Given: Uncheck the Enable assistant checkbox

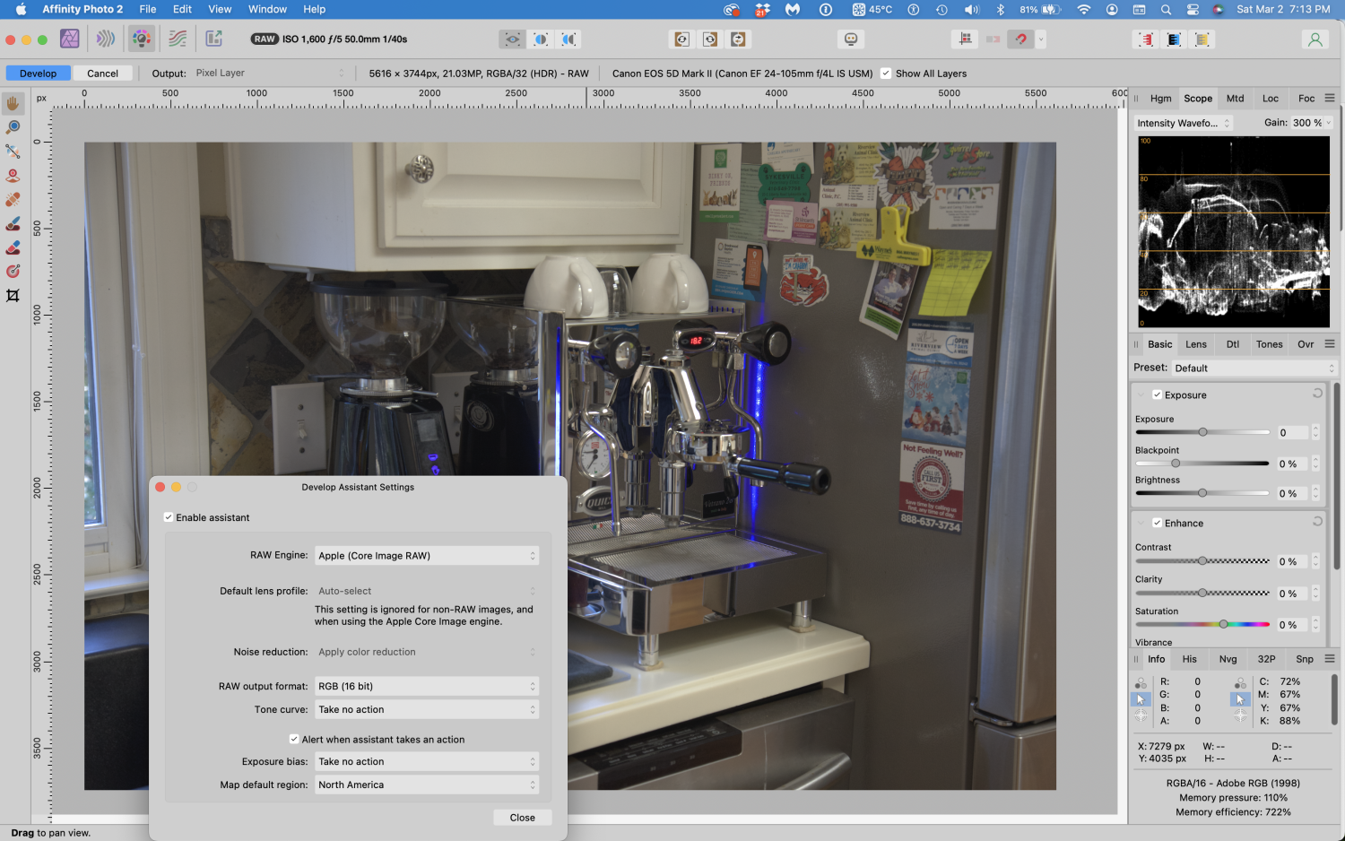Looking at the screenshot, I should [169, 517].
